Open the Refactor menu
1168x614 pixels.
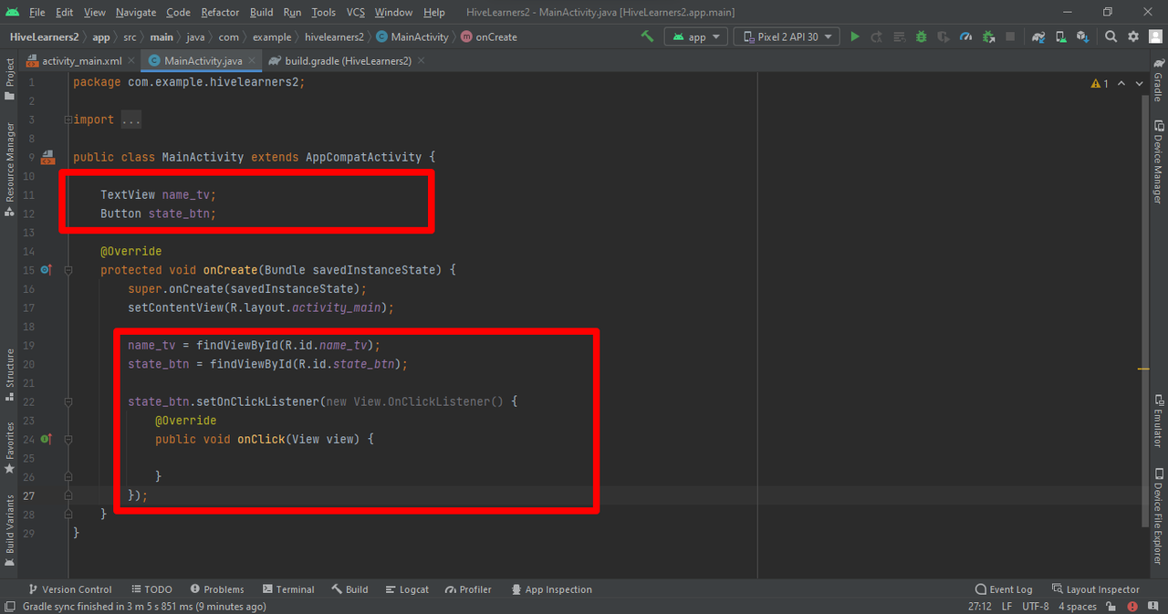point(219,12)
